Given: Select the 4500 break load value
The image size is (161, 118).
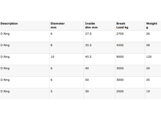Looking at the screenshot, I should point(120,45).
